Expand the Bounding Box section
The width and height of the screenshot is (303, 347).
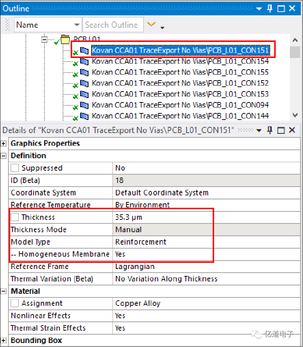point(4,340)
